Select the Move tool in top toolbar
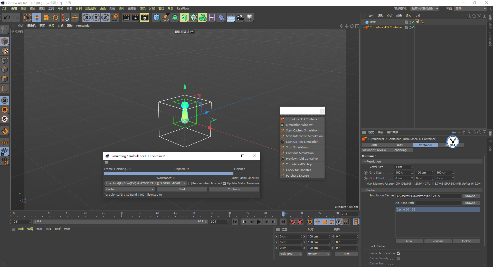493x267 pixels. pyautogui.click(x=37, y=17)
